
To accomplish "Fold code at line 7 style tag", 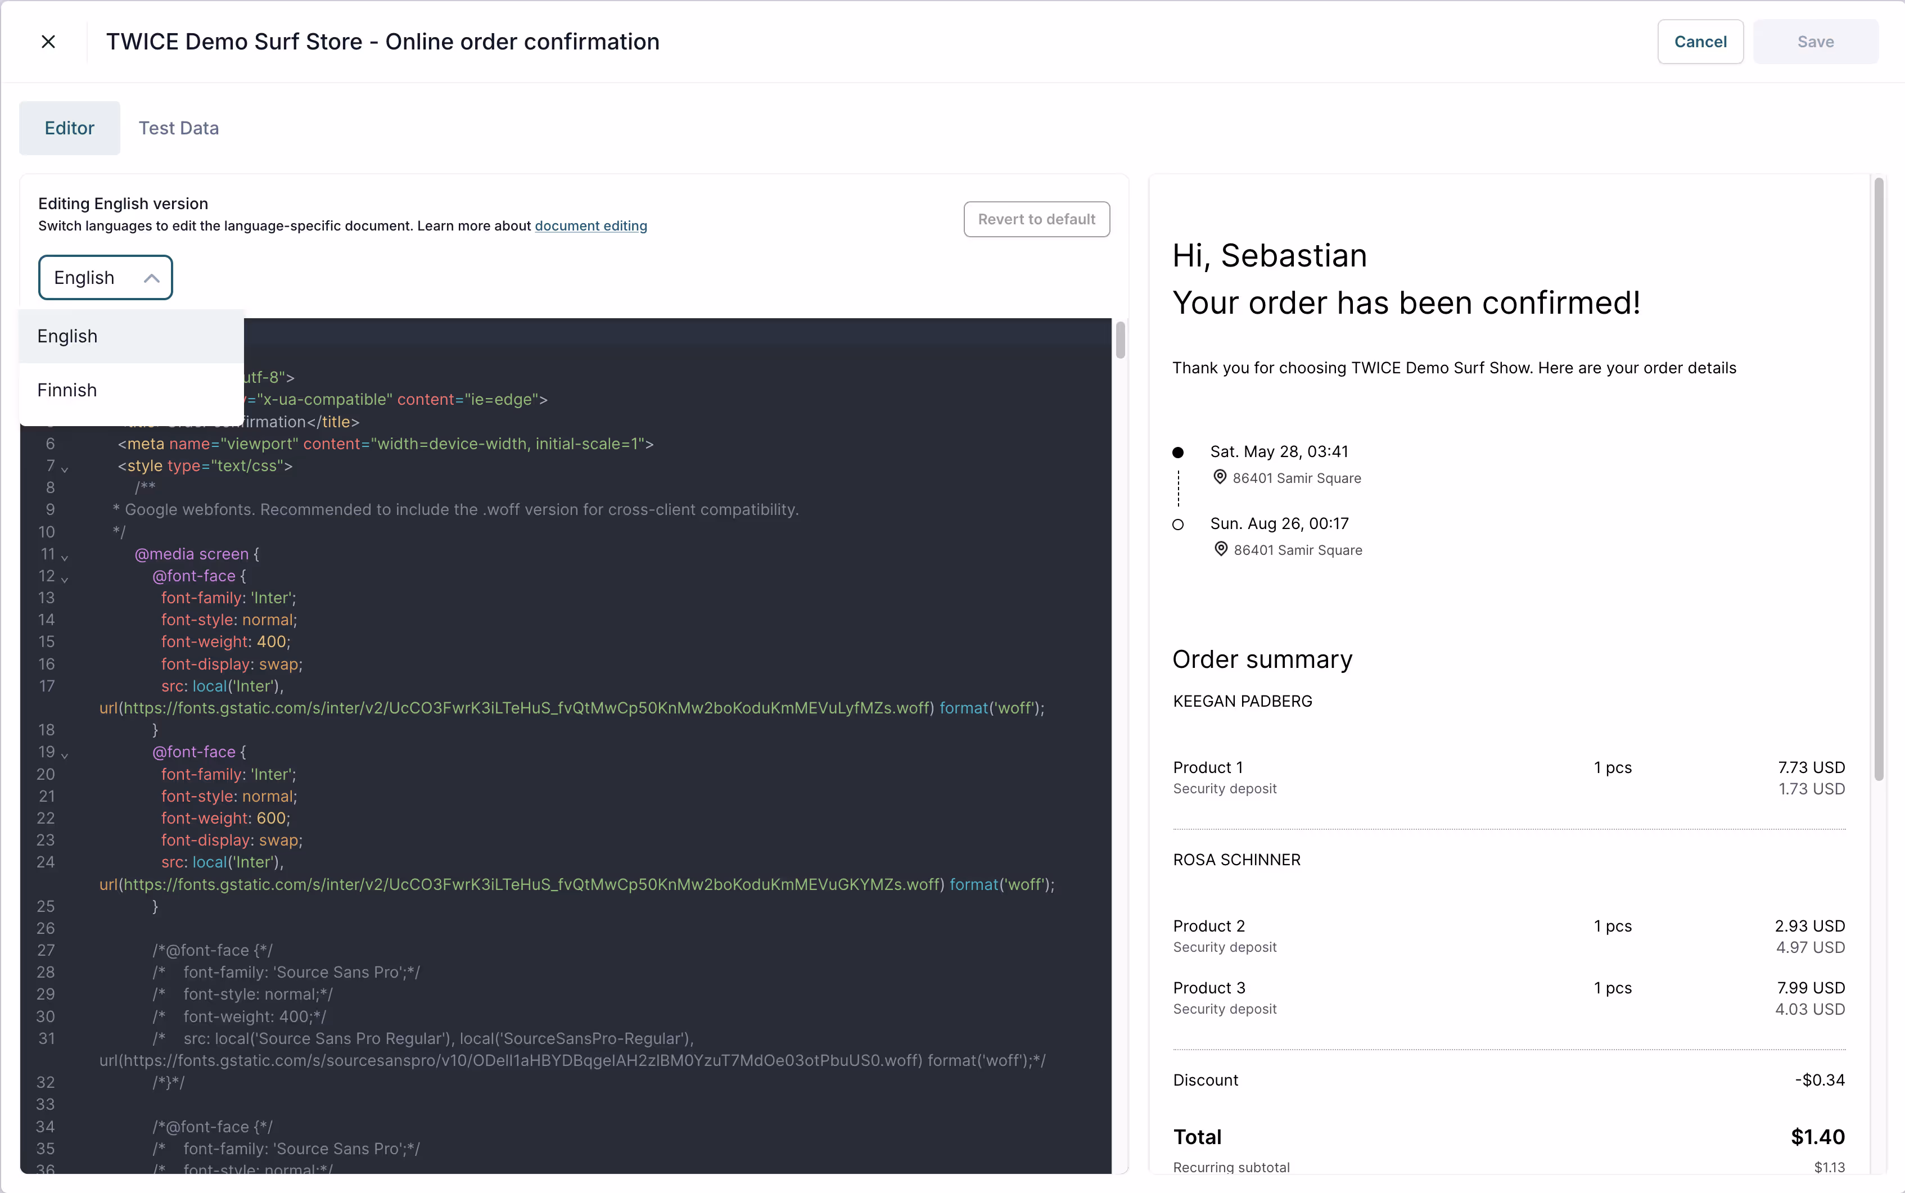I will (x=65, y=469).
